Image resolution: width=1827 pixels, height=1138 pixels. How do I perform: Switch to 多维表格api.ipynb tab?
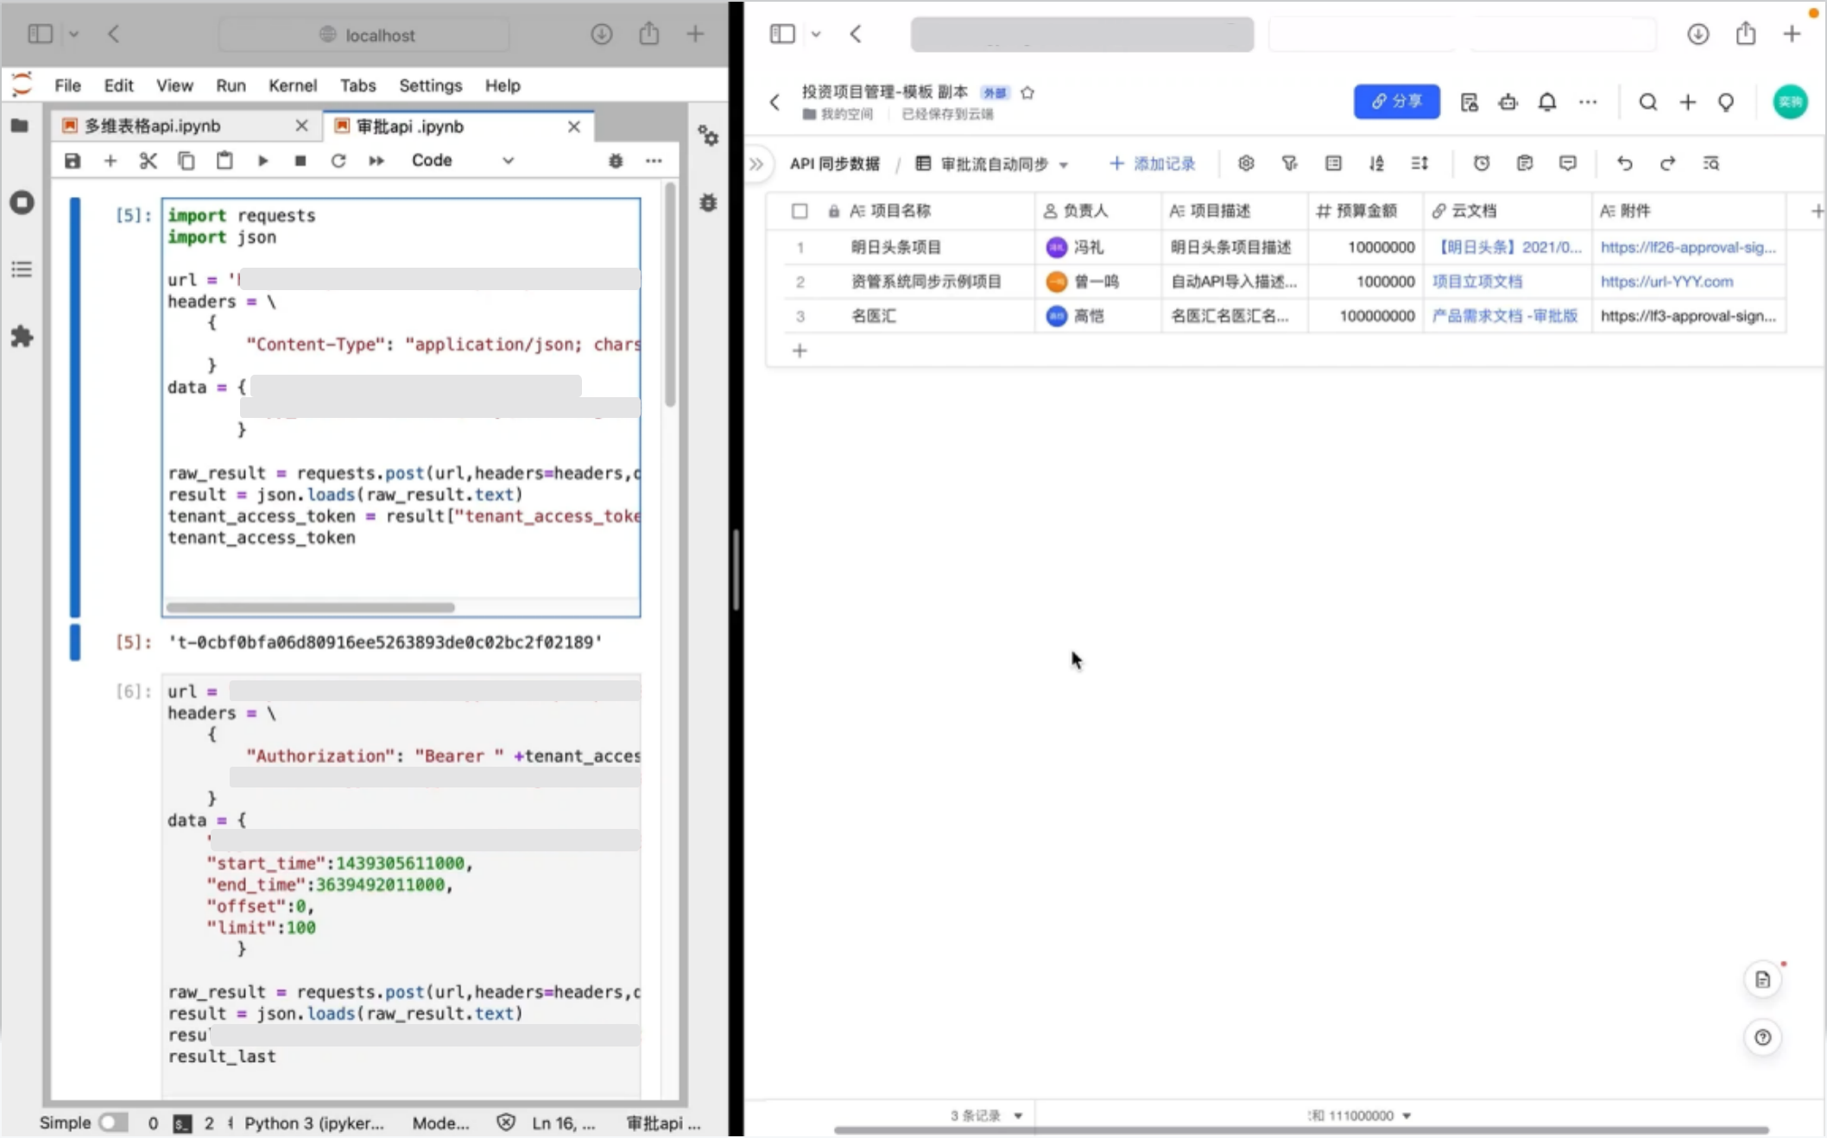tap(153, 126)
